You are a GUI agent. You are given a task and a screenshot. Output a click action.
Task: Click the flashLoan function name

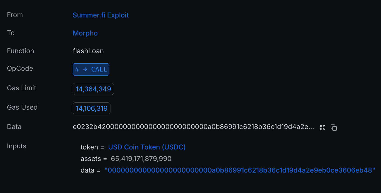pos(88,51)
